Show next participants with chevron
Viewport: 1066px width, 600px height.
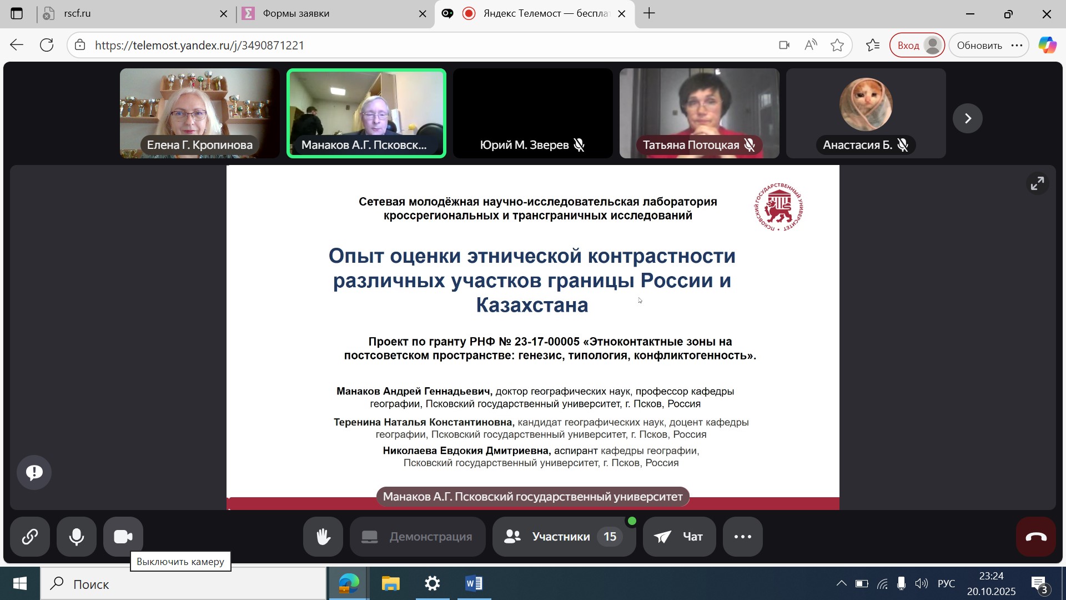pos(968,118)
